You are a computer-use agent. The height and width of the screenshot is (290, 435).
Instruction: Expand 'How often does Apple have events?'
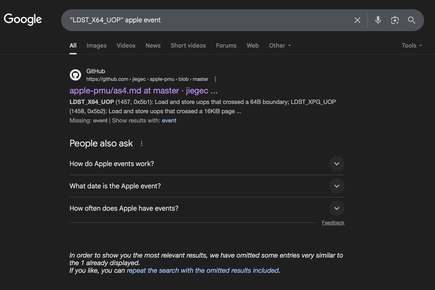207,209
